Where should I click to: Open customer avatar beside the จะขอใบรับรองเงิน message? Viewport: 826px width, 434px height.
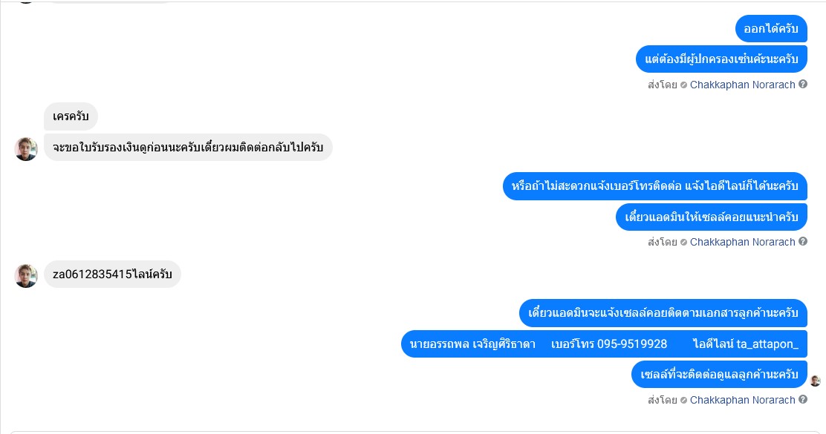coord(26,148)
